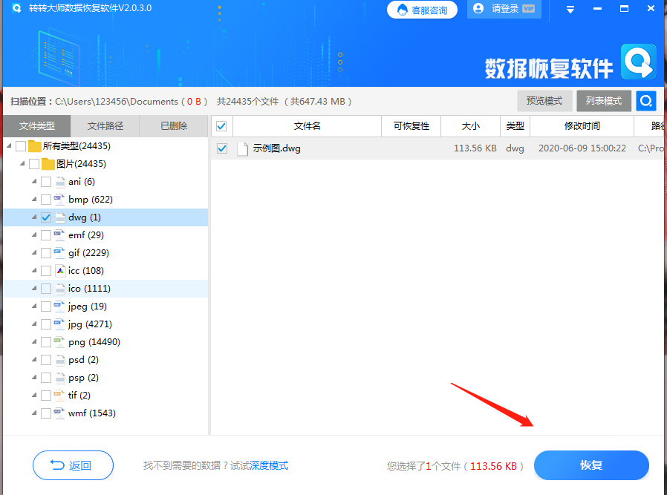667x495 pixels.
Task: Expand the jpg tree node arrow
Action: pos(34,324)
